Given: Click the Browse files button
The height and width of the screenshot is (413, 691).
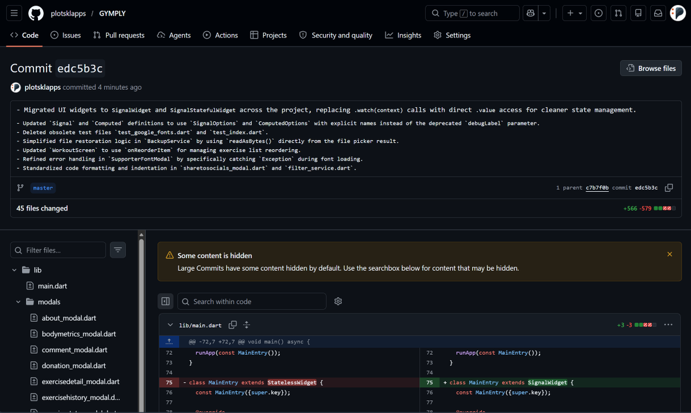Looking at the screenshot, I should pyautogui.click(x=651, y=68).
